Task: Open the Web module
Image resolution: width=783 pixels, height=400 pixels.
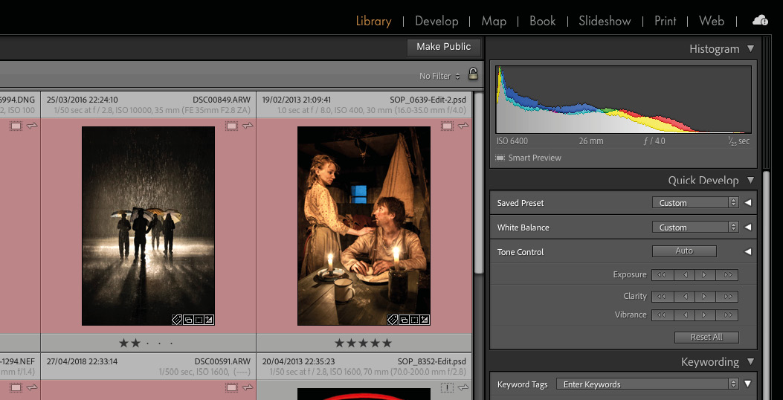Action: [712, 21]
